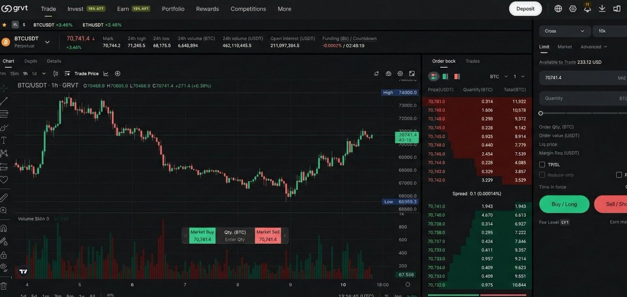Tick the TP/SL checkbox
This screenshot has width=627, height=297.
(x=542, y=165)
